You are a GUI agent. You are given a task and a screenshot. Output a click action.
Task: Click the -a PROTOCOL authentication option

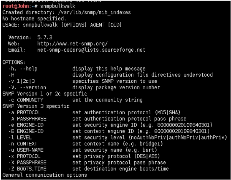24,112
